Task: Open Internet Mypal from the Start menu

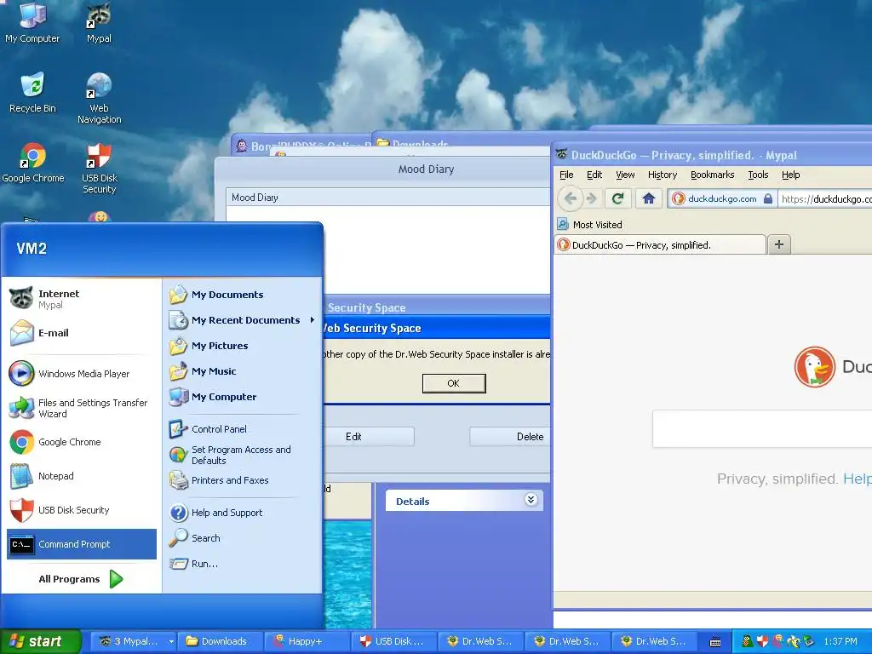Action: pos(81,299)
